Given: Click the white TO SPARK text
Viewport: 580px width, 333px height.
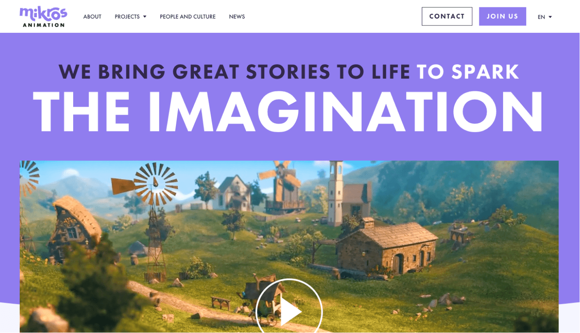Looking at the screenshot, I should tap(468, 71).
